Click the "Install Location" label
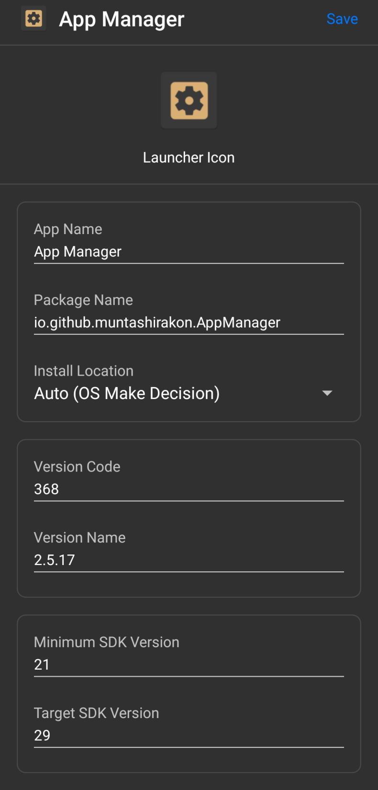The image size is (378, 790). pyautogui.click(x=84, y=371)
